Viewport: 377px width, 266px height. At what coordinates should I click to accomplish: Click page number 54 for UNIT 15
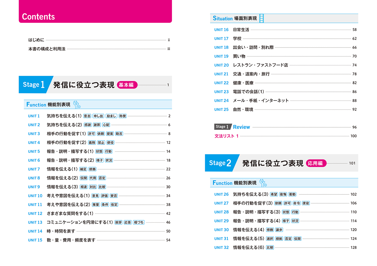click(168, 240)
